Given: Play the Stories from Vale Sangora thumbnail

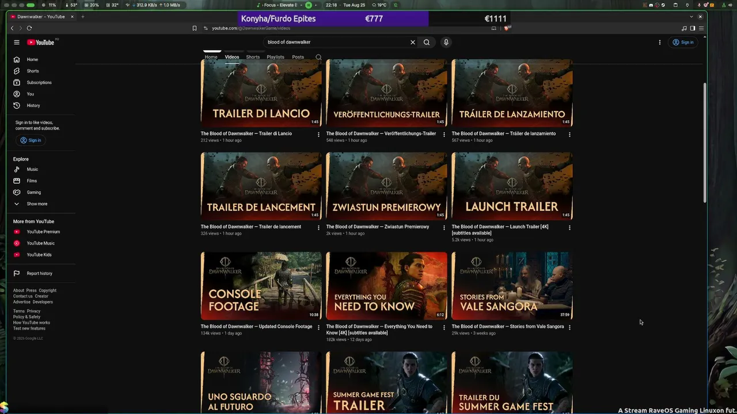Looking at the screenshot, I should [x=512, y=286].
